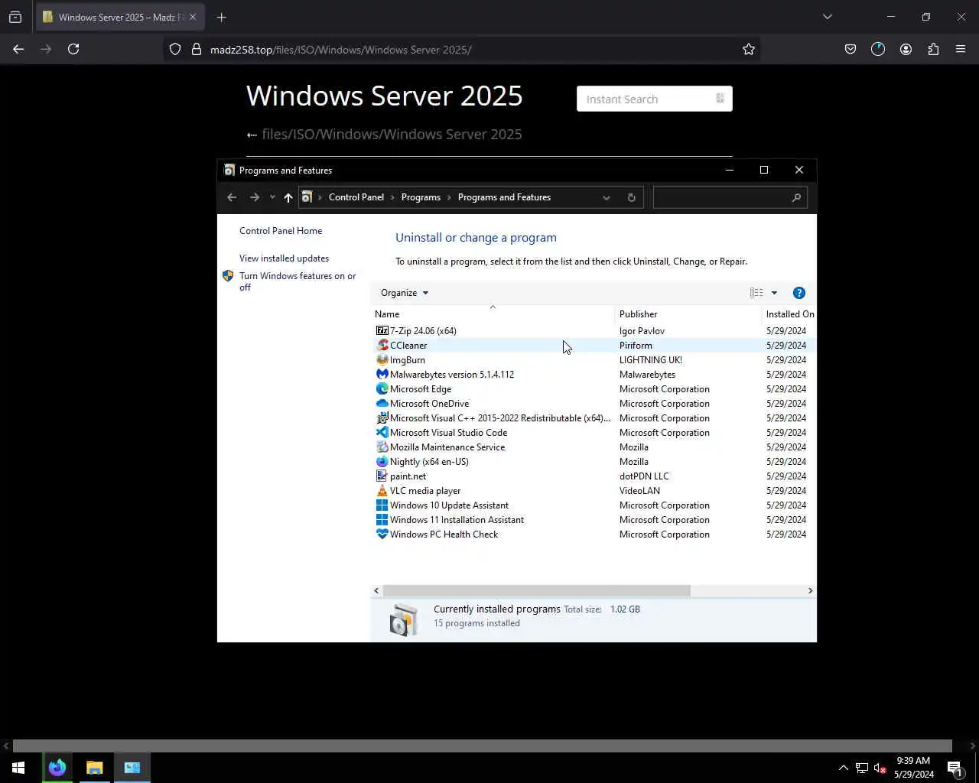Click the Microsoft OneDrive cloud icon
979x783 pixels.
click(x=382, y=404)
